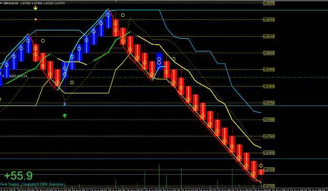The image size is (328, 191).
Task: Select the last small red candle at right edge
Action: [261, 172]
